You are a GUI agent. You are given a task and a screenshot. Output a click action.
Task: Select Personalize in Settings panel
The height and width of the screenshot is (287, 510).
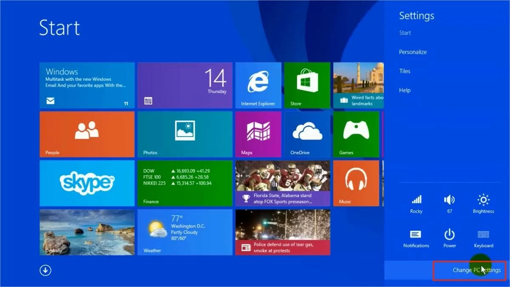click(413, 52)
